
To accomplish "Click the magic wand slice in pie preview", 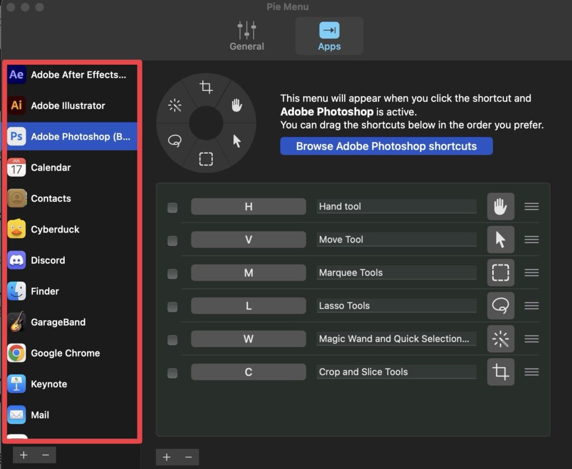I will [175, 105].
